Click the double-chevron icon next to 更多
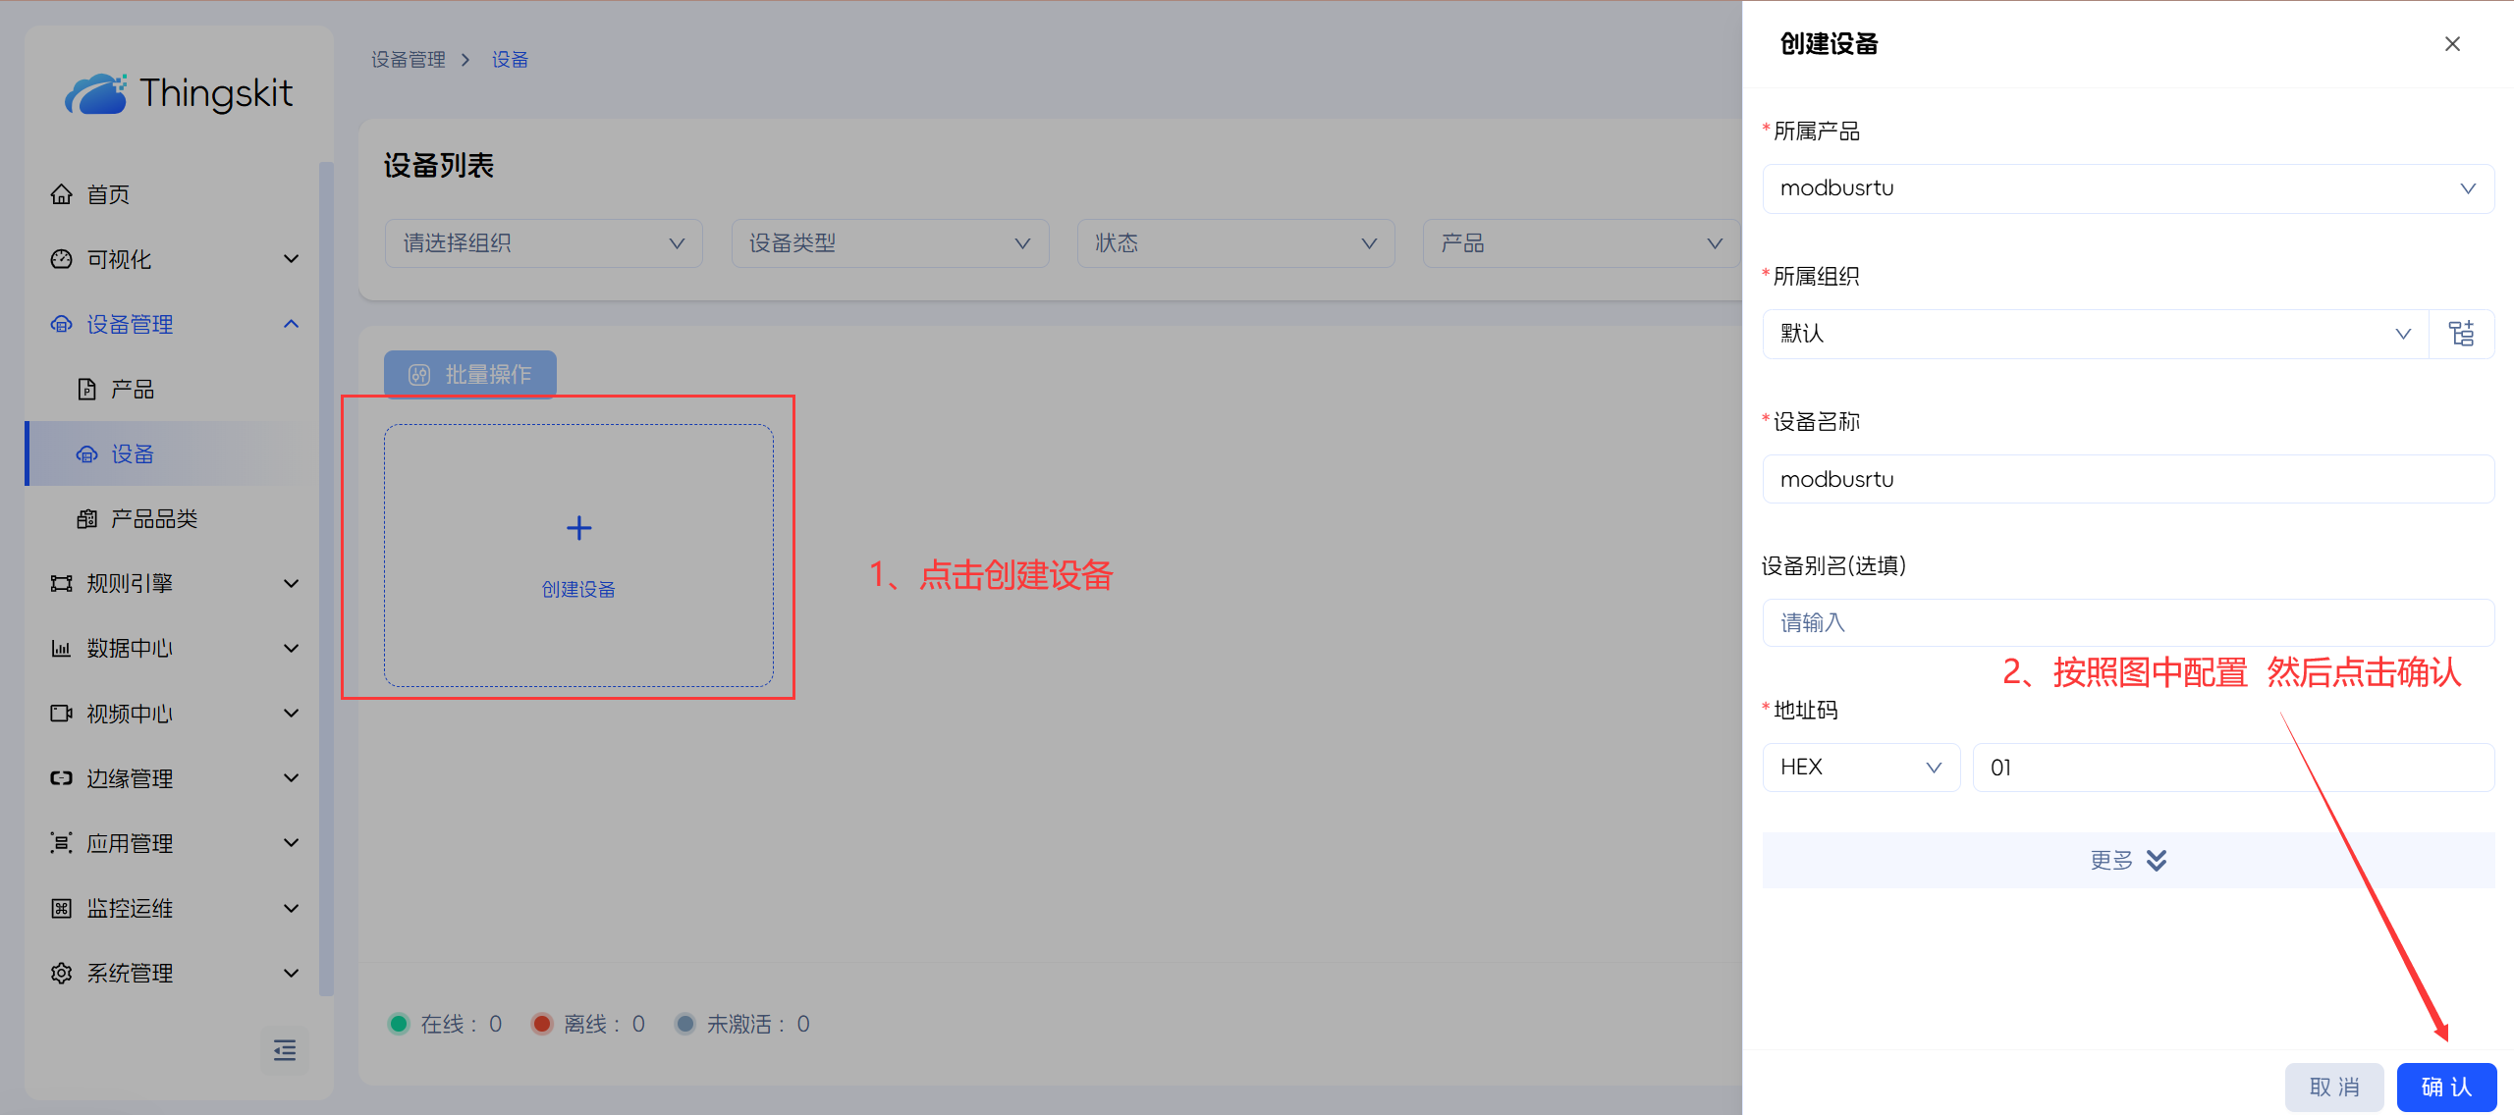Image resolution: width=2514 pixels, height=1115 pixels. point(2157,861)
